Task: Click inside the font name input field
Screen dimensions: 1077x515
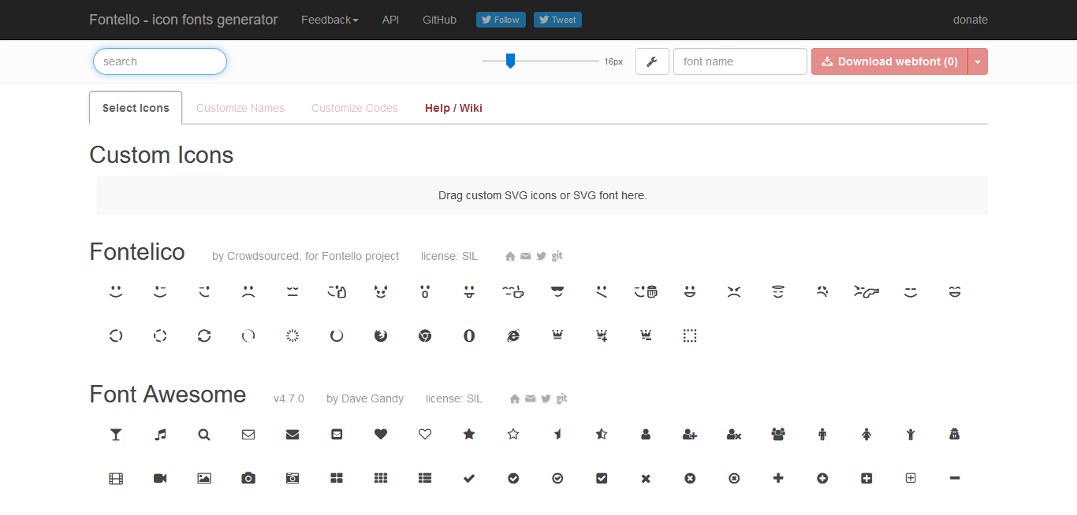Action: (740, 61)
